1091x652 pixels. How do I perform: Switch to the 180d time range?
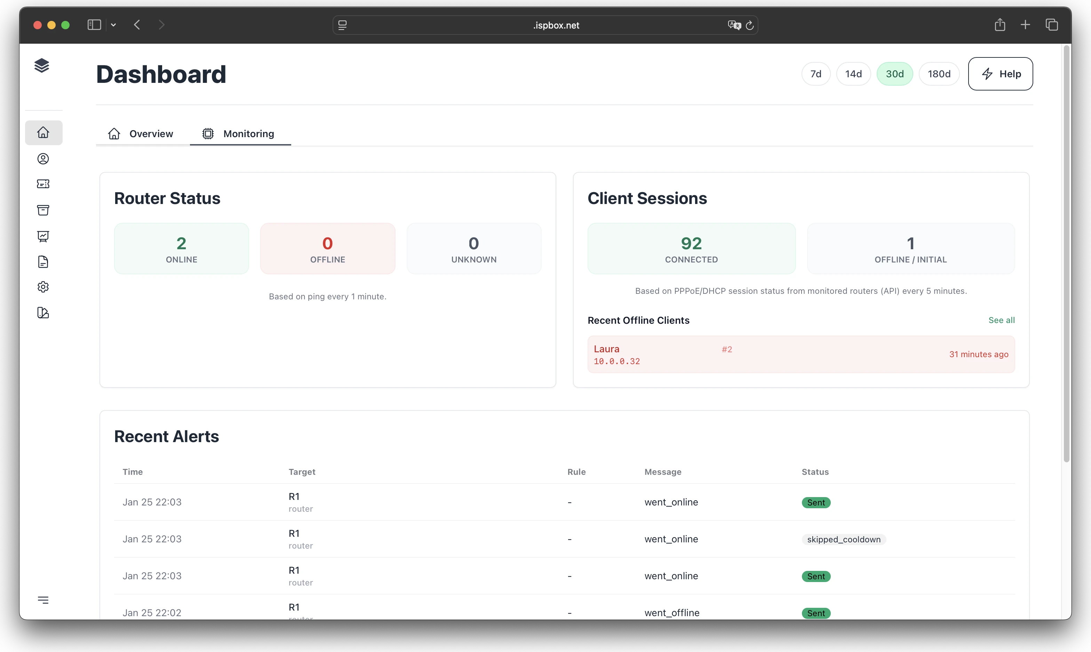939,73
